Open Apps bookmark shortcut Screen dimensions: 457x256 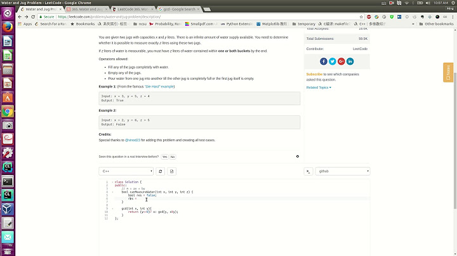click(25, 24)
